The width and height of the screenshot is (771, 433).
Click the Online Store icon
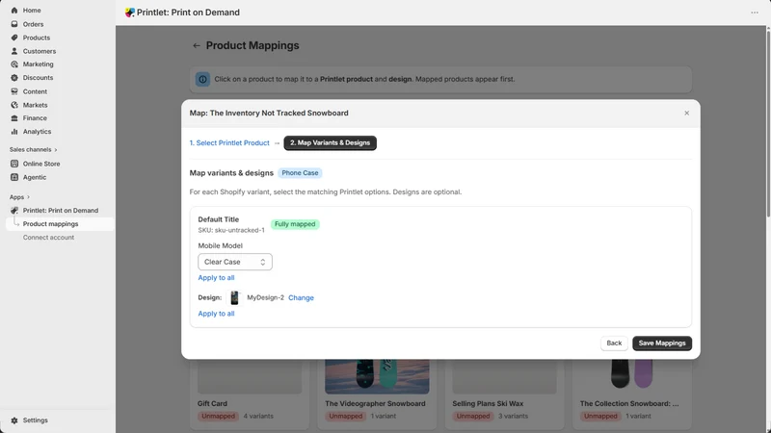coord(14,164)
